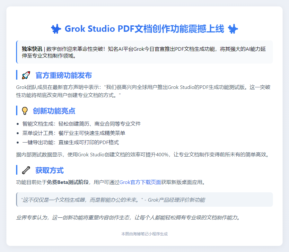Image resolution: width=289 pixels, height=252 pixels.
Task: Click the italic paragraph starting 业界专家认为
Action: coord(129,218)
